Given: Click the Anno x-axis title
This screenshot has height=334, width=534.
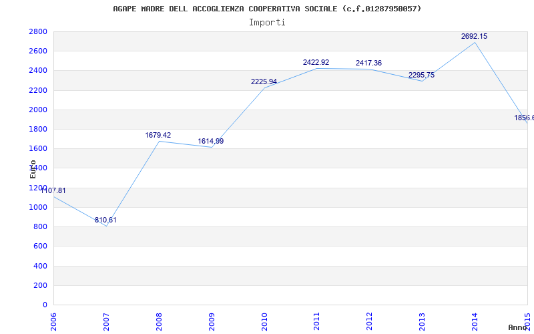Looking at the screenshot, I should tap(518, 327).
